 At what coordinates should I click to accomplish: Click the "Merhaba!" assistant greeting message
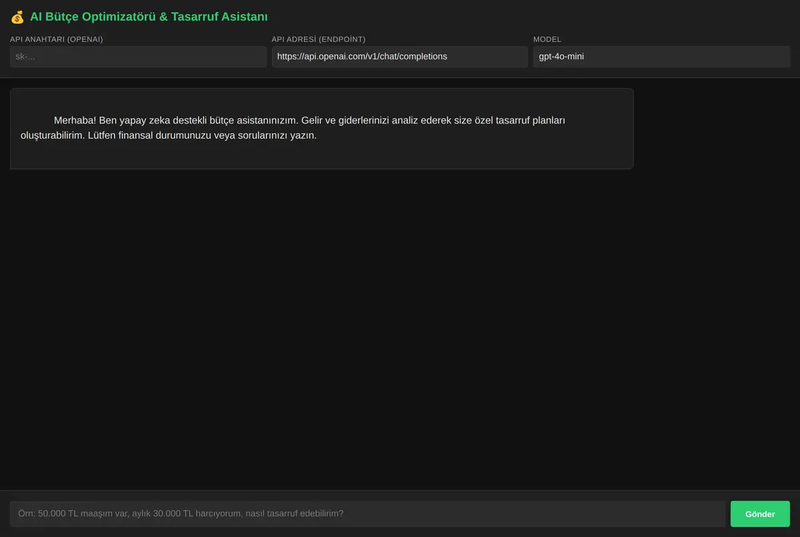[x=321, y=129]
